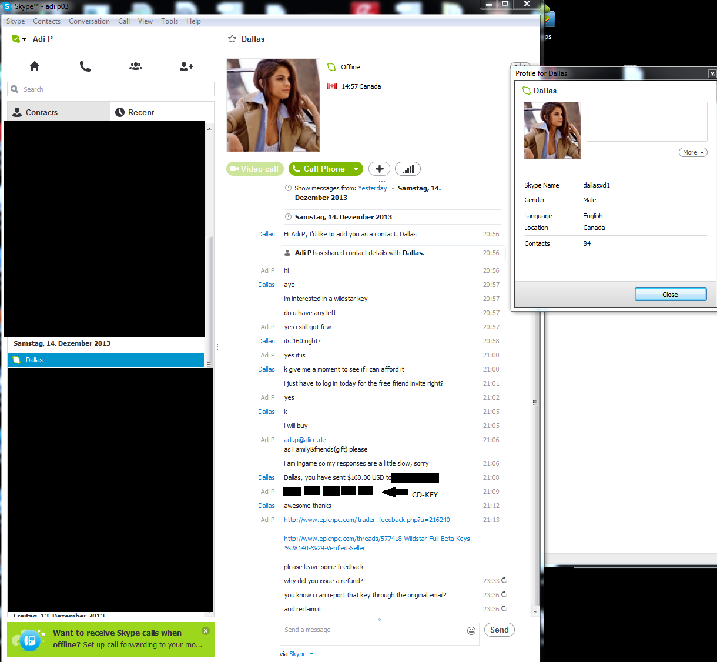Expand the via Skype dropdown

[301, 654]
